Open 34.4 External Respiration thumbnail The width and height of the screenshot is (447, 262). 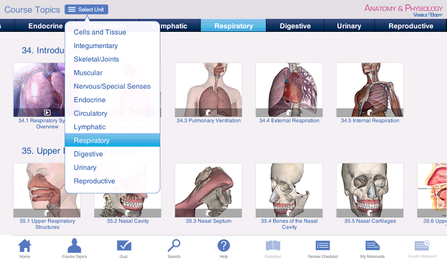tap(289, 89)
